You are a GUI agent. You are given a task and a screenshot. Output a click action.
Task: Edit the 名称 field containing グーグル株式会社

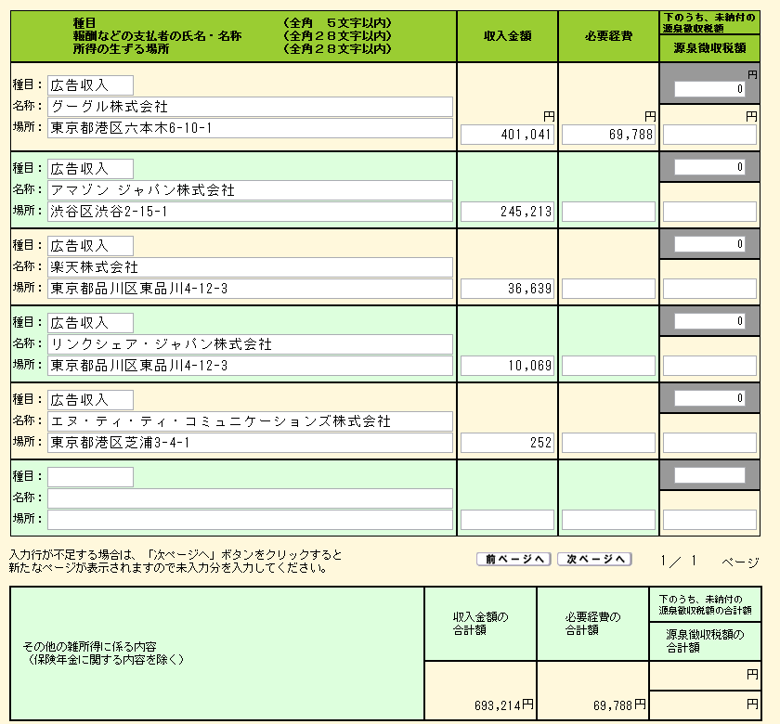click(250, 107)
